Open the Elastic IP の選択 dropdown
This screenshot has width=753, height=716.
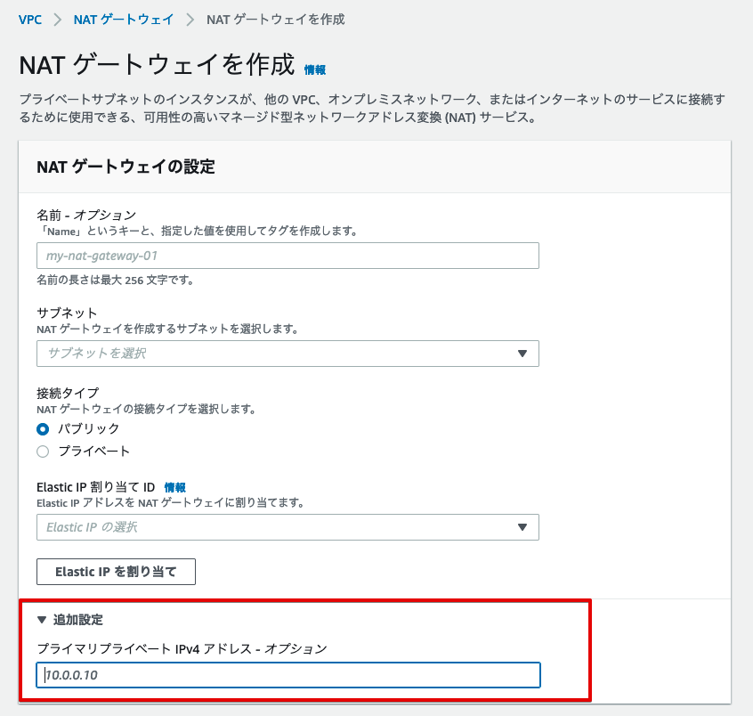coord(287,527)
